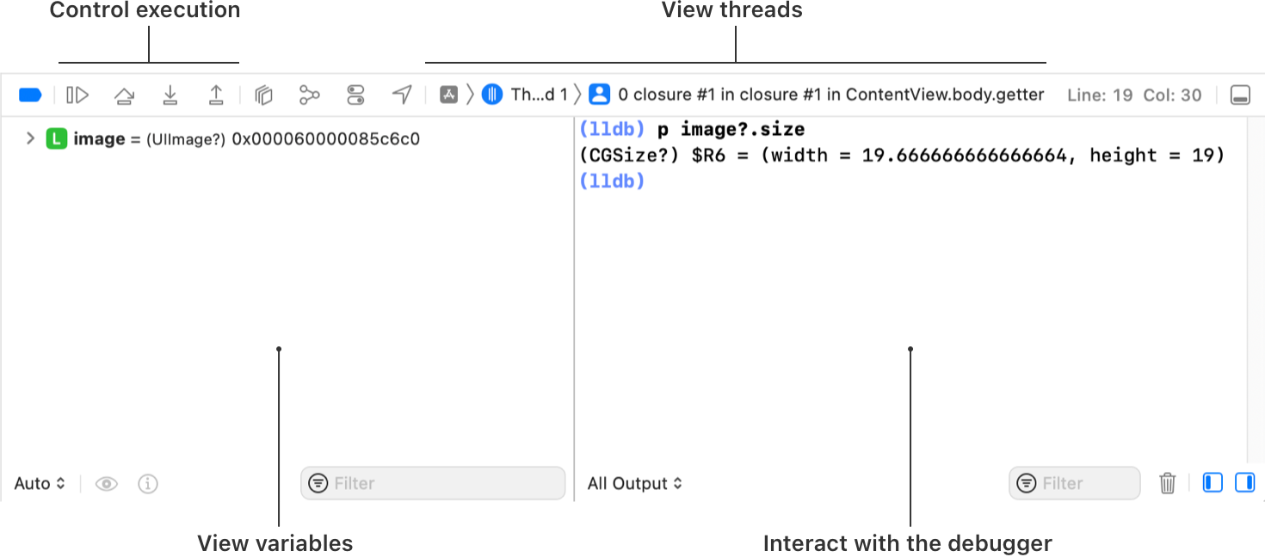Screen dimensions: 1265x557
Task: Toggle the breakpoints activation button
Action: [30, 95]
